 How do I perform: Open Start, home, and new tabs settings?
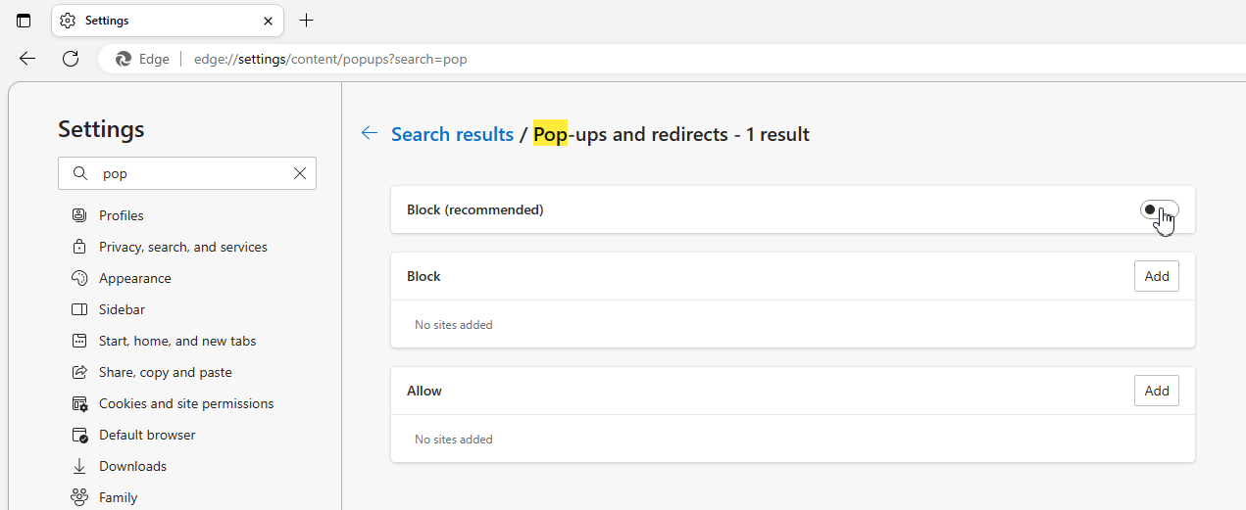pos(176,341)
